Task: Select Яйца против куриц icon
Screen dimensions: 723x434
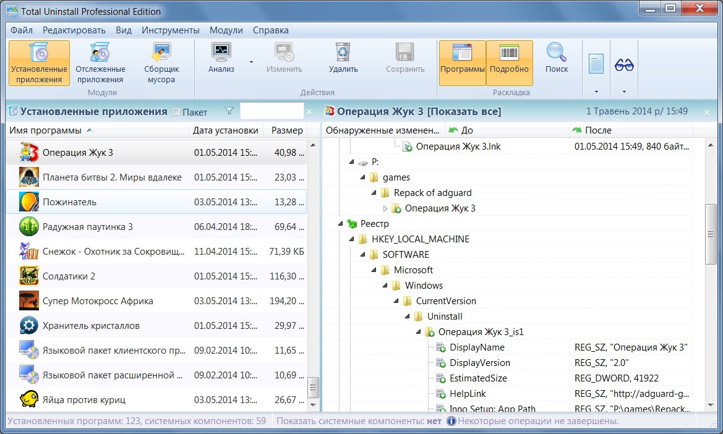Action: (28, 400)
